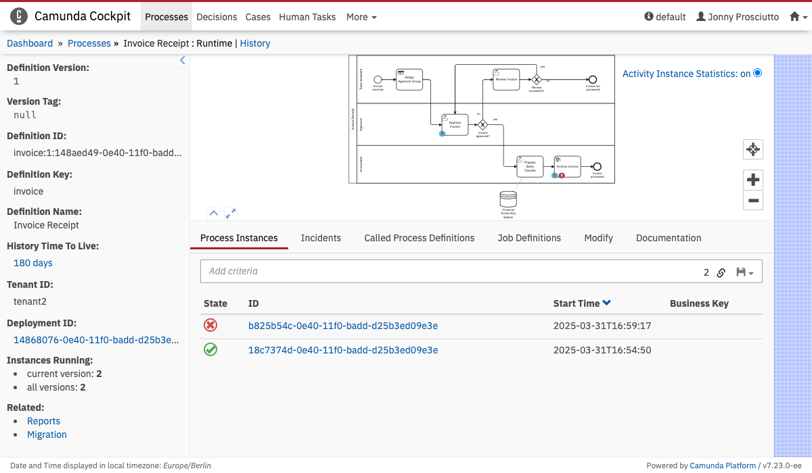Screen dimensions: 812x473
Task: Zoom out on the process diagram
Action: point(753,201)
